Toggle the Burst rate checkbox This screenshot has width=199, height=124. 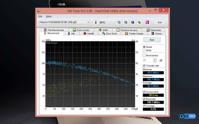pos(144,99)
